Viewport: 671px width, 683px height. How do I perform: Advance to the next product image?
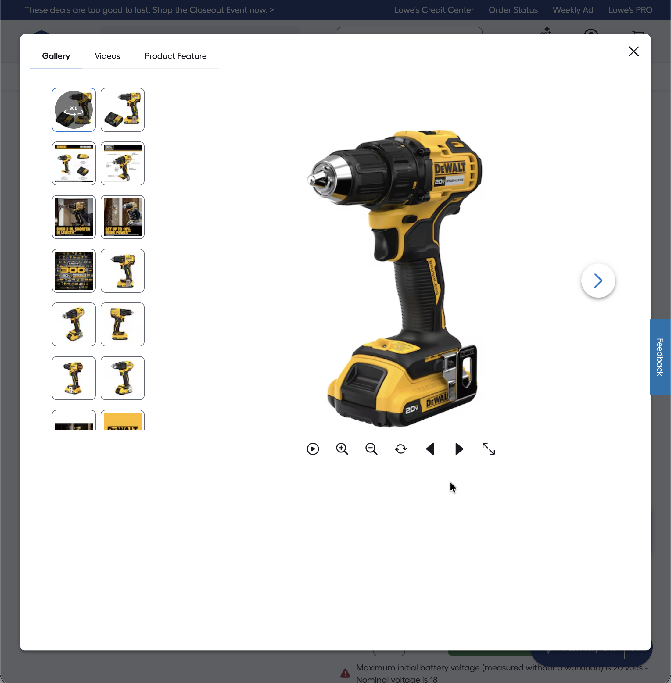pyautogui.click(x=458, y=449)
